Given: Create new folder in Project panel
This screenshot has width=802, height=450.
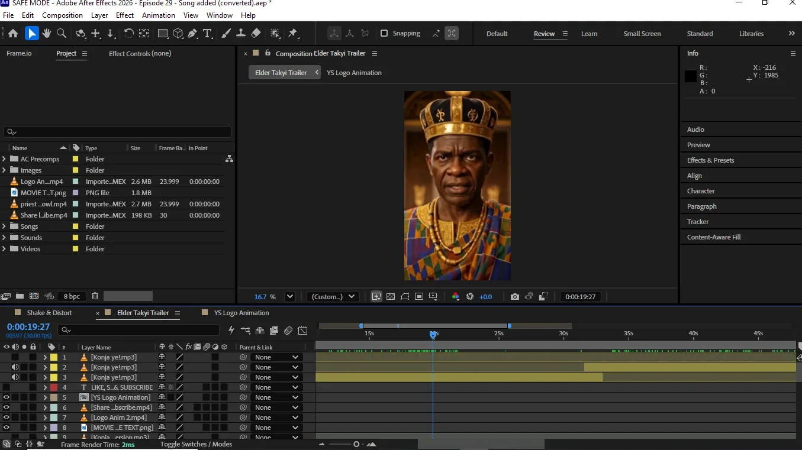Looking at the screenshot, I should [20, 296].
